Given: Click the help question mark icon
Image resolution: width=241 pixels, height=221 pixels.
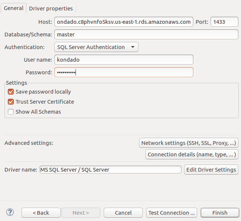Looking at the screenshot, I should click(x=10, y=212).
